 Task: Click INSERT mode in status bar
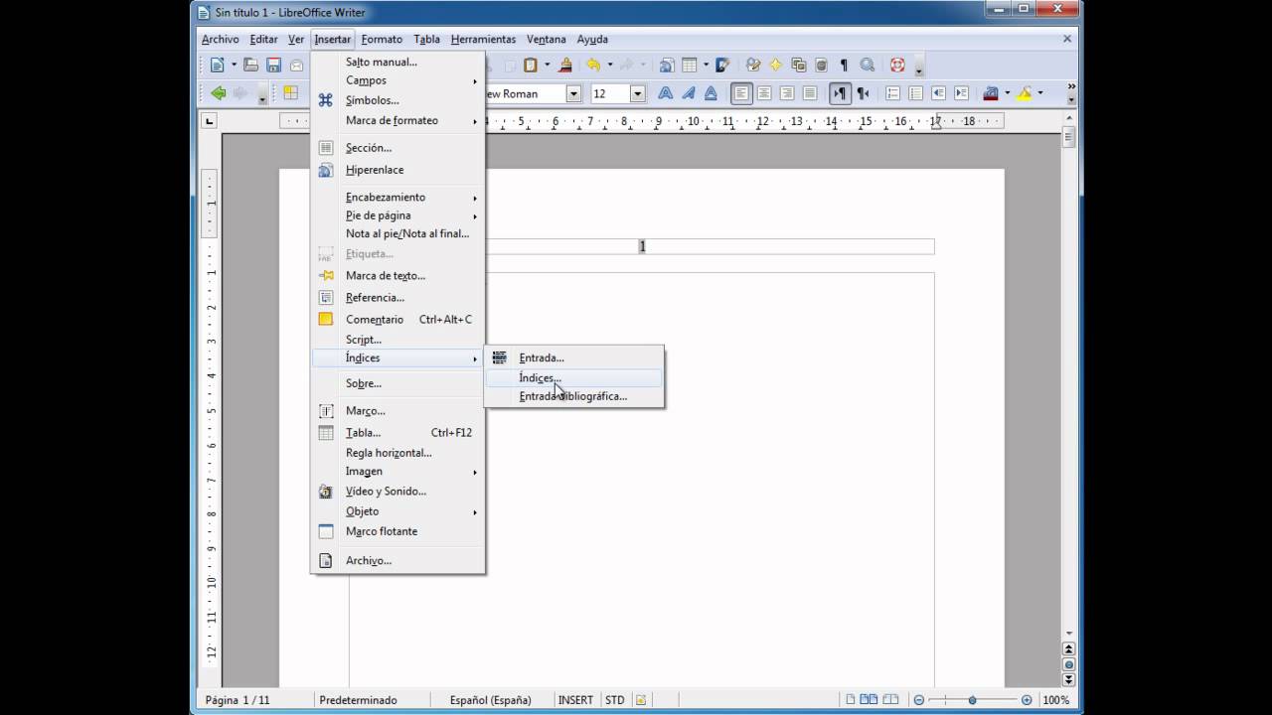tap(575, 700)
